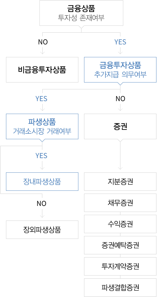Click the 파생결합증권 item
This screenshot has height=297, width=157.
pos(120,288)
